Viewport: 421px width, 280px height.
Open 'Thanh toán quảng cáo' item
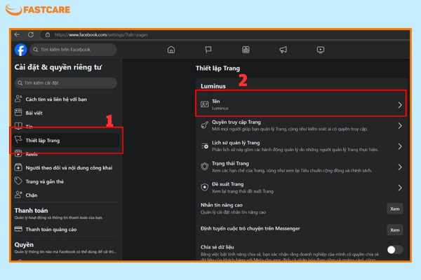tap(66, 230)
